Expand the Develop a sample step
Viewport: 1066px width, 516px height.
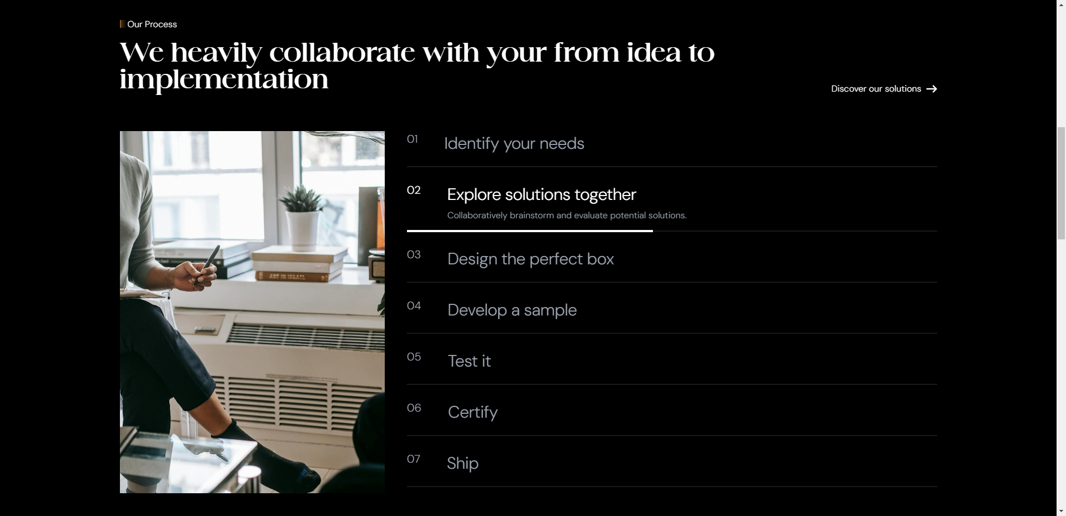point(512,310)
